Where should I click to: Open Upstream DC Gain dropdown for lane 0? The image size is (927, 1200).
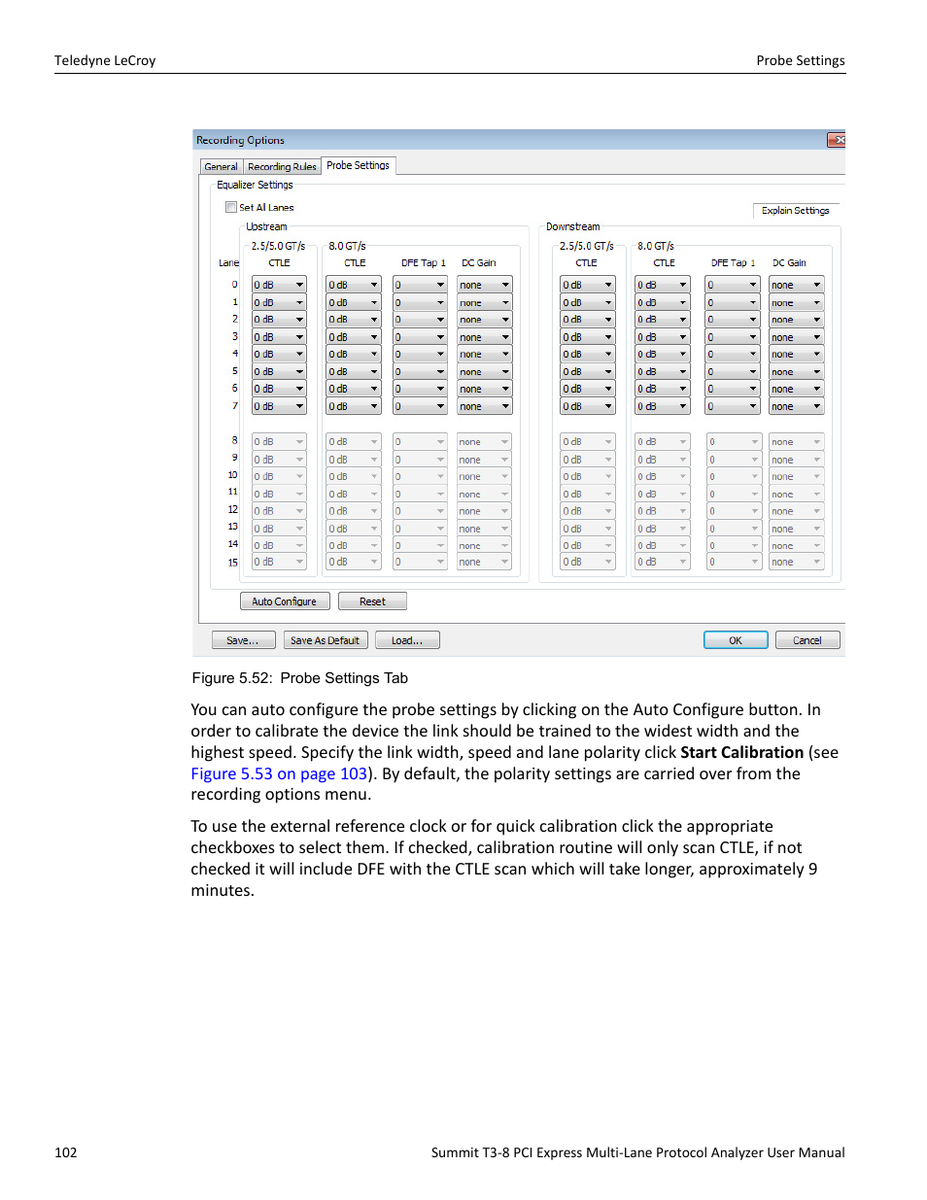pos(485,285)
